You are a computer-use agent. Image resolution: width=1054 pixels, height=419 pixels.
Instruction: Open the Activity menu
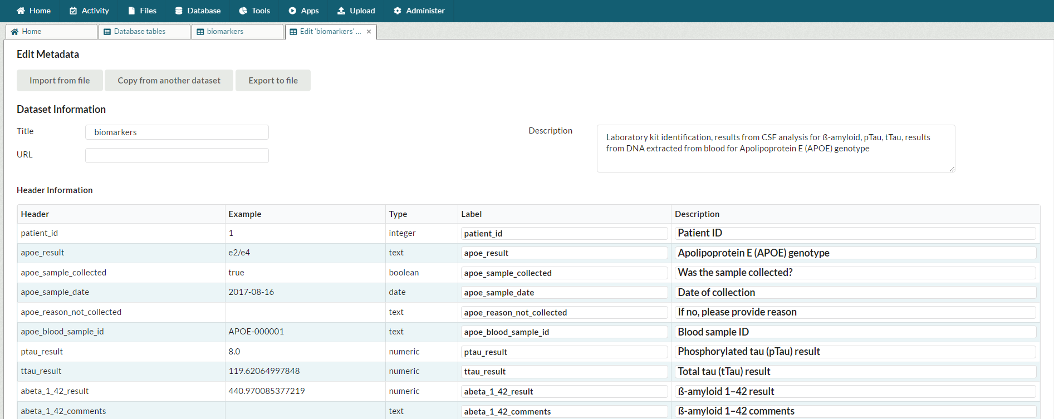[x=89, y=11]
